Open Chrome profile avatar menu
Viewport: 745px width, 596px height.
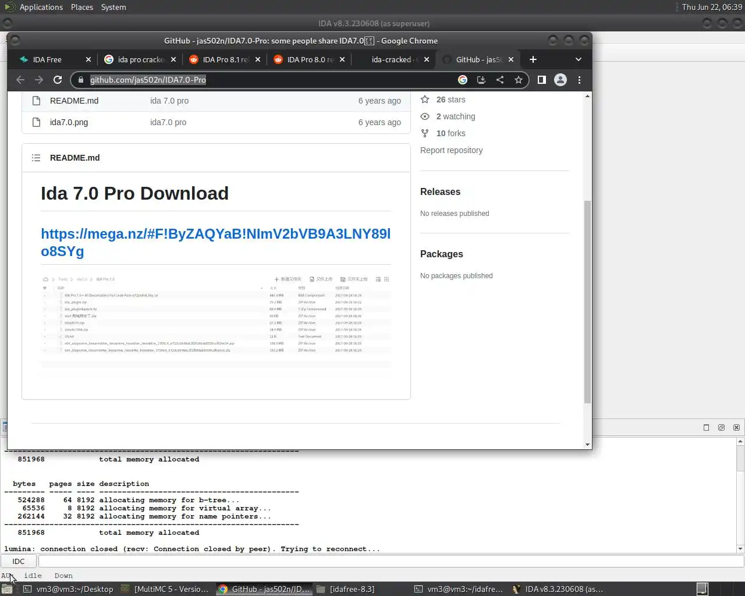click(560, 80)
